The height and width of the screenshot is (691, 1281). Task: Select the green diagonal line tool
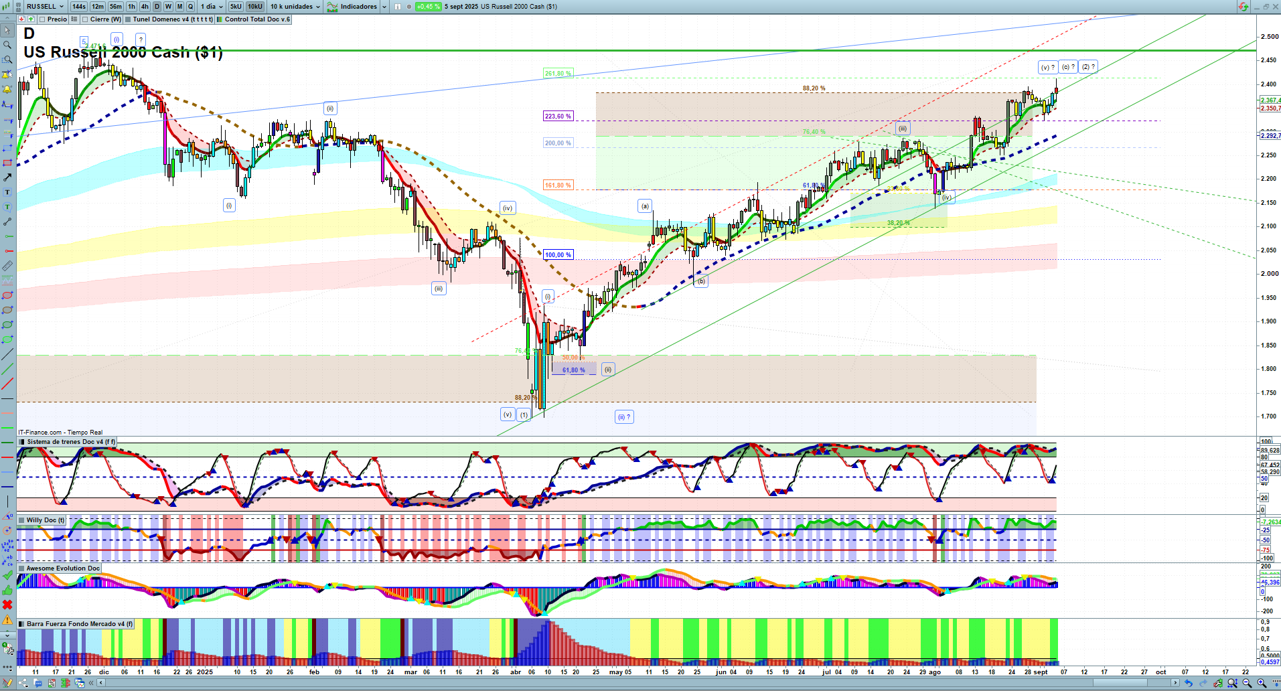pos(7,369)
